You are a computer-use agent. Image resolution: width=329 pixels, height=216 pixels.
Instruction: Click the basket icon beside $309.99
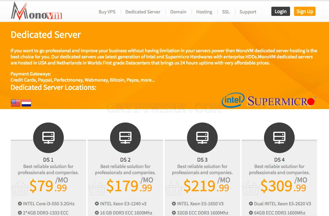click(x=251, y=188)
